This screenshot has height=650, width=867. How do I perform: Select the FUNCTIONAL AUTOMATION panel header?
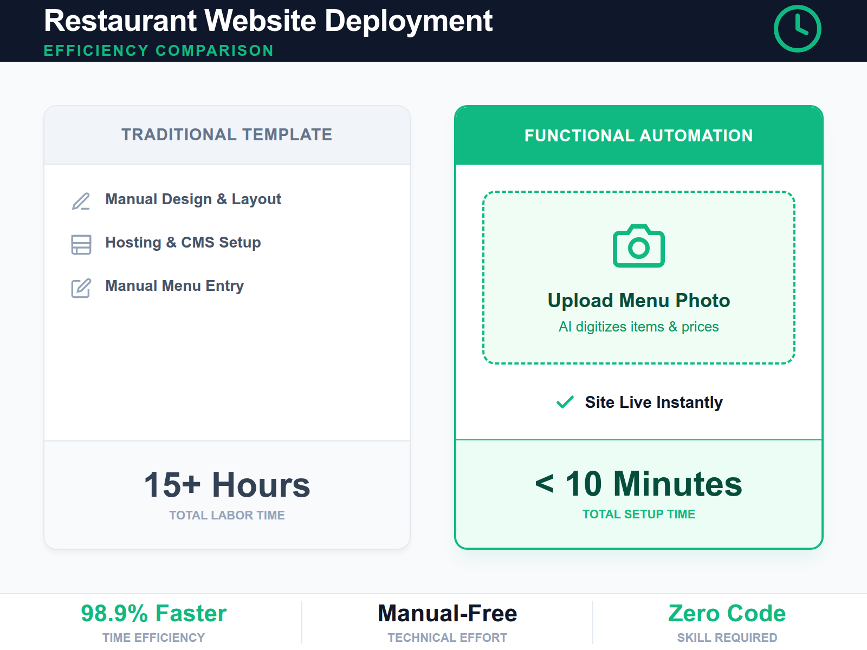(638, 135)
